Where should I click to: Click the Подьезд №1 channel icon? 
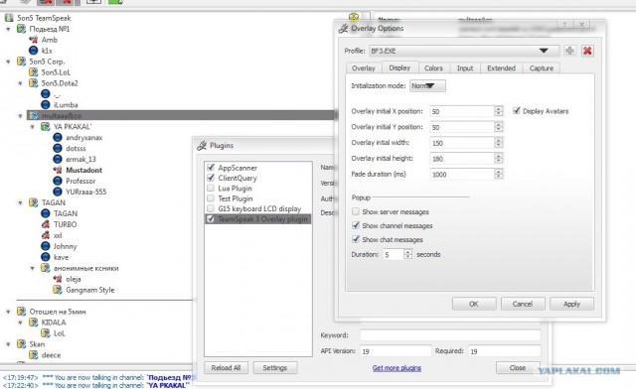tap(21, 29)
